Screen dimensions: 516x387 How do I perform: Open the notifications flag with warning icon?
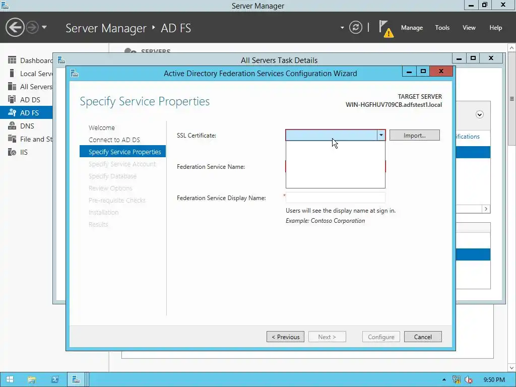coord(386,29)
